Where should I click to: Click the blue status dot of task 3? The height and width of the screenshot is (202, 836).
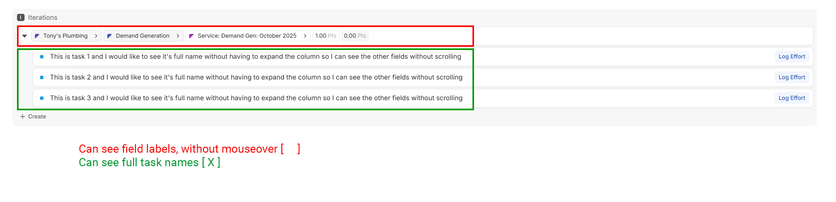pyautogui.click(x=42, y=98)
